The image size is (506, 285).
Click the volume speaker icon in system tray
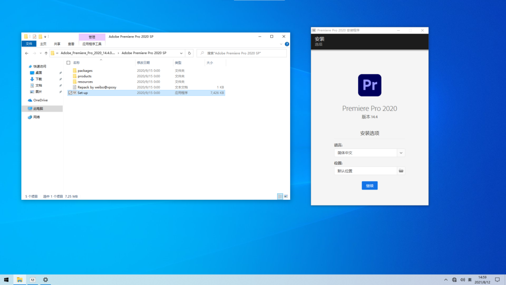coord(463,280)
